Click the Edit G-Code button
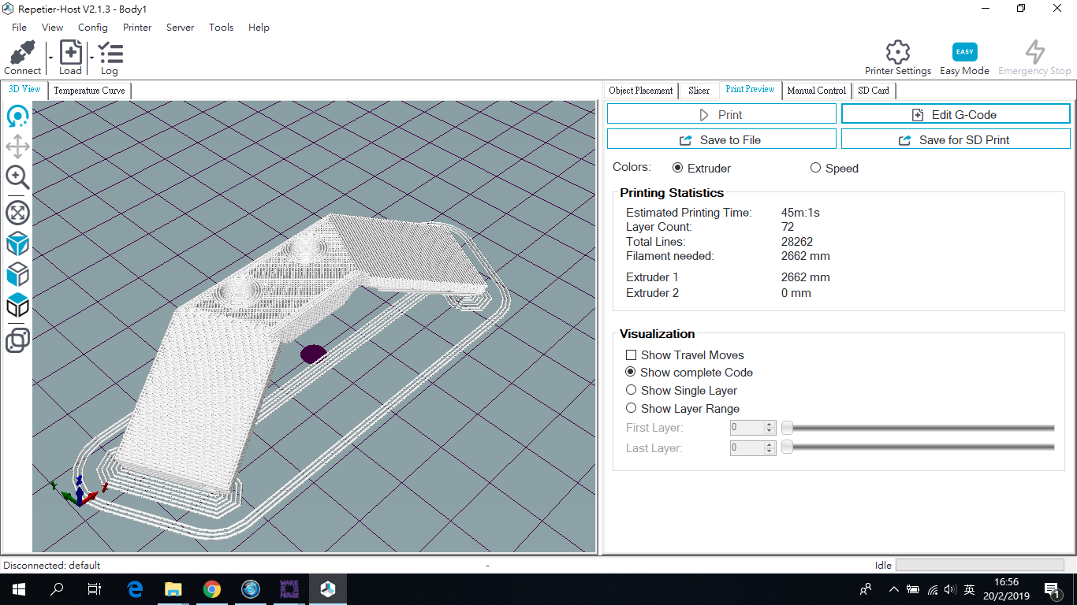Screen dimensions: 1077x605 click(x=956, y=114)
